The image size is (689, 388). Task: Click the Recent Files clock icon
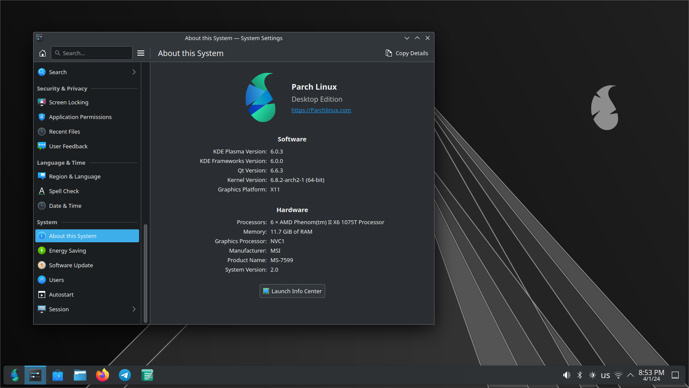(x=42, y=131)
